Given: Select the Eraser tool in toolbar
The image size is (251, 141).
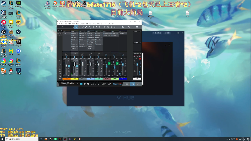Looking at the screenshot, I should tap(86, 27).
